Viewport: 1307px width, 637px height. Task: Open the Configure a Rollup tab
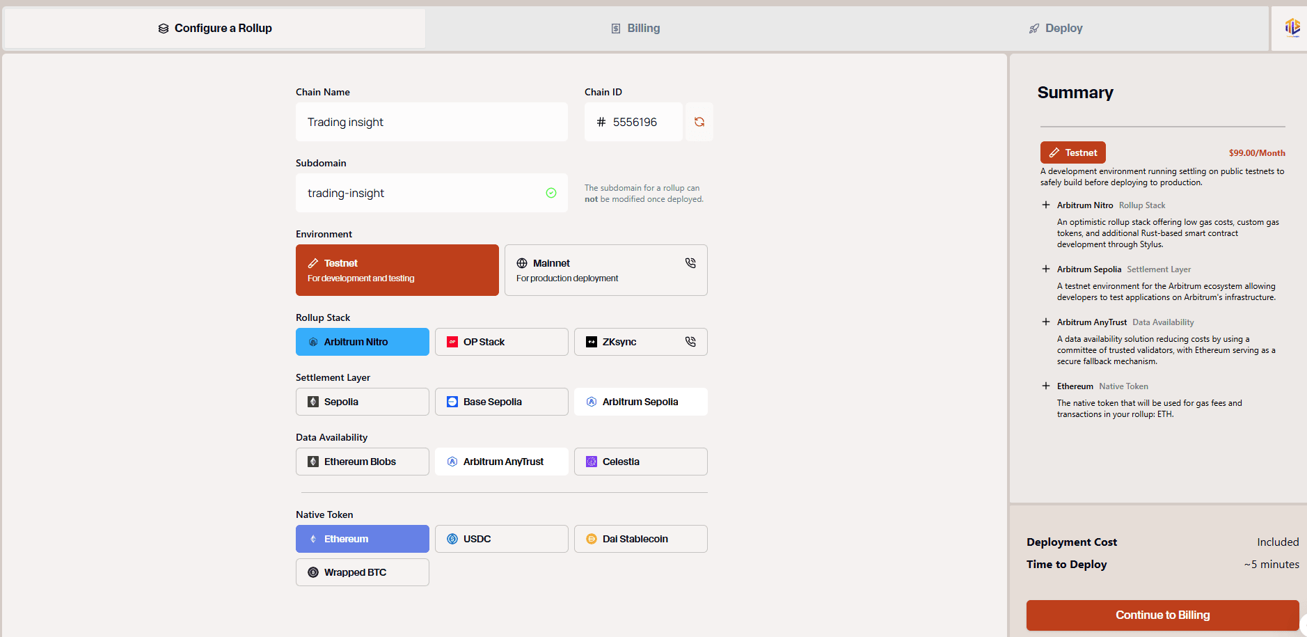pyautogui.click(x=215, y=29)
